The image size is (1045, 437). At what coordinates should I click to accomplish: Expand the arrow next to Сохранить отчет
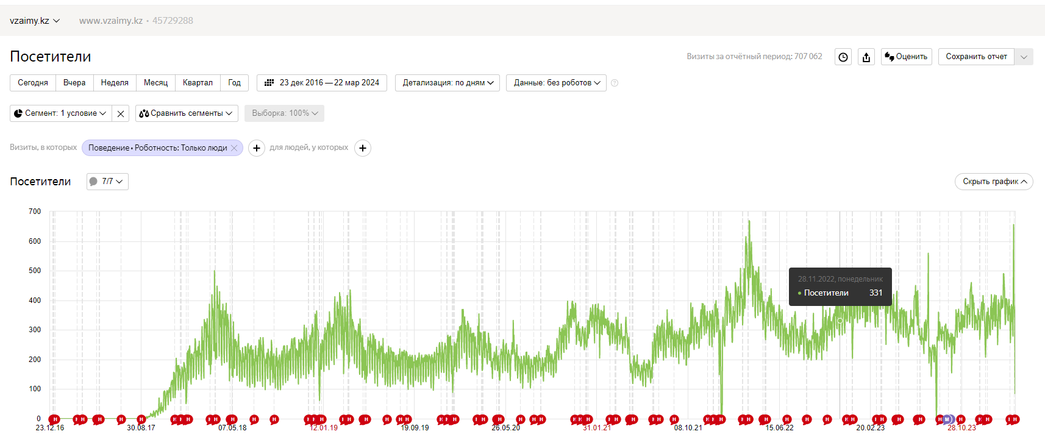(x=1024, y=57)
